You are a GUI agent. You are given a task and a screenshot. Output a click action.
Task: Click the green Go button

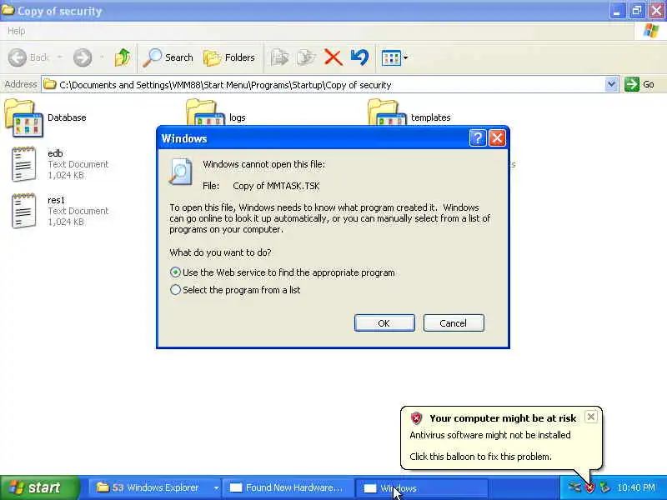[x=639, y=84]
